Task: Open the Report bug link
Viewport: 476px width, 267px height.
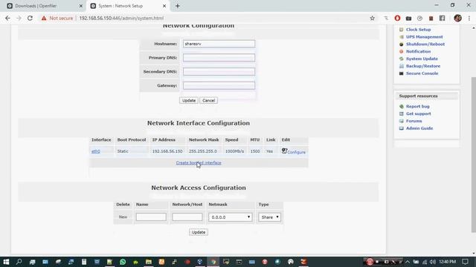Action: pyautogui.click(x=418, y=107)
